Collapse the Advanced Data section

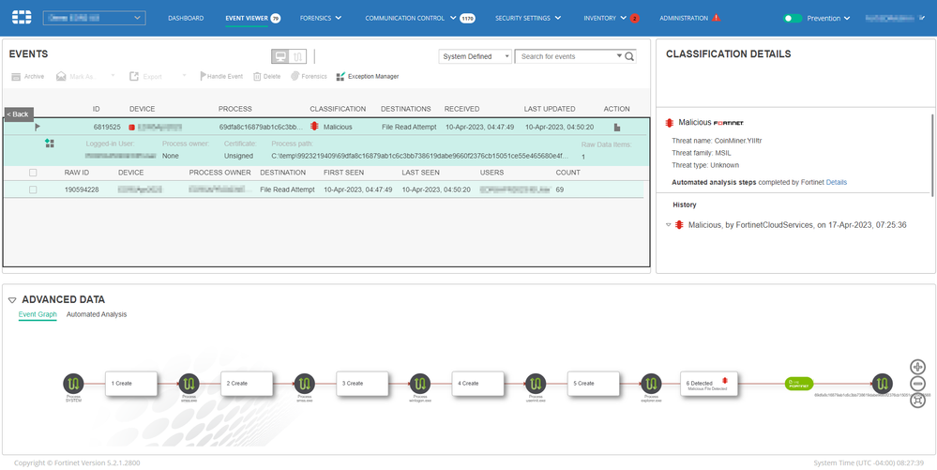(12, 299)
